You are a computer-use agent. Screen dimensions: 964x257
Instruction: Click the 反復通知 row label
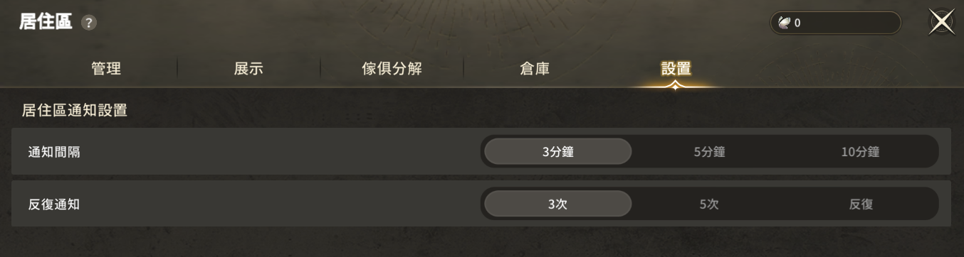pos(54,204)
